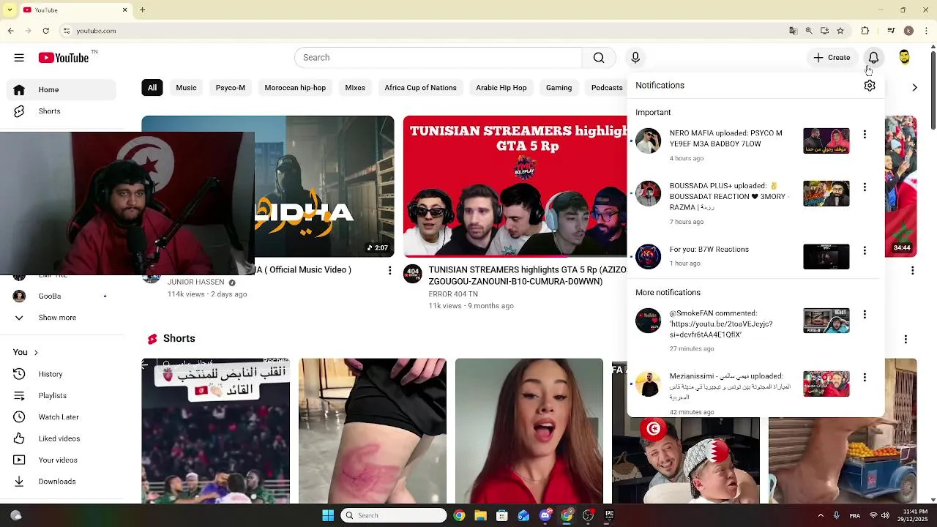Open Downloads in sidebar
The width and height of the screenshot is (937, 527).
click(x=61, y=482)
